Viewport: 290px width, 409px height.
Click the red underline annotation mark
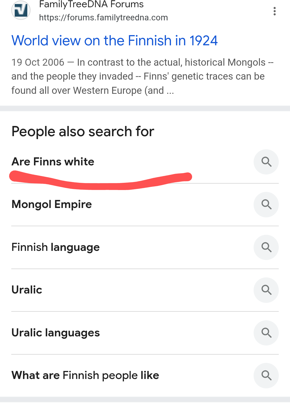(x=101, y=181)
